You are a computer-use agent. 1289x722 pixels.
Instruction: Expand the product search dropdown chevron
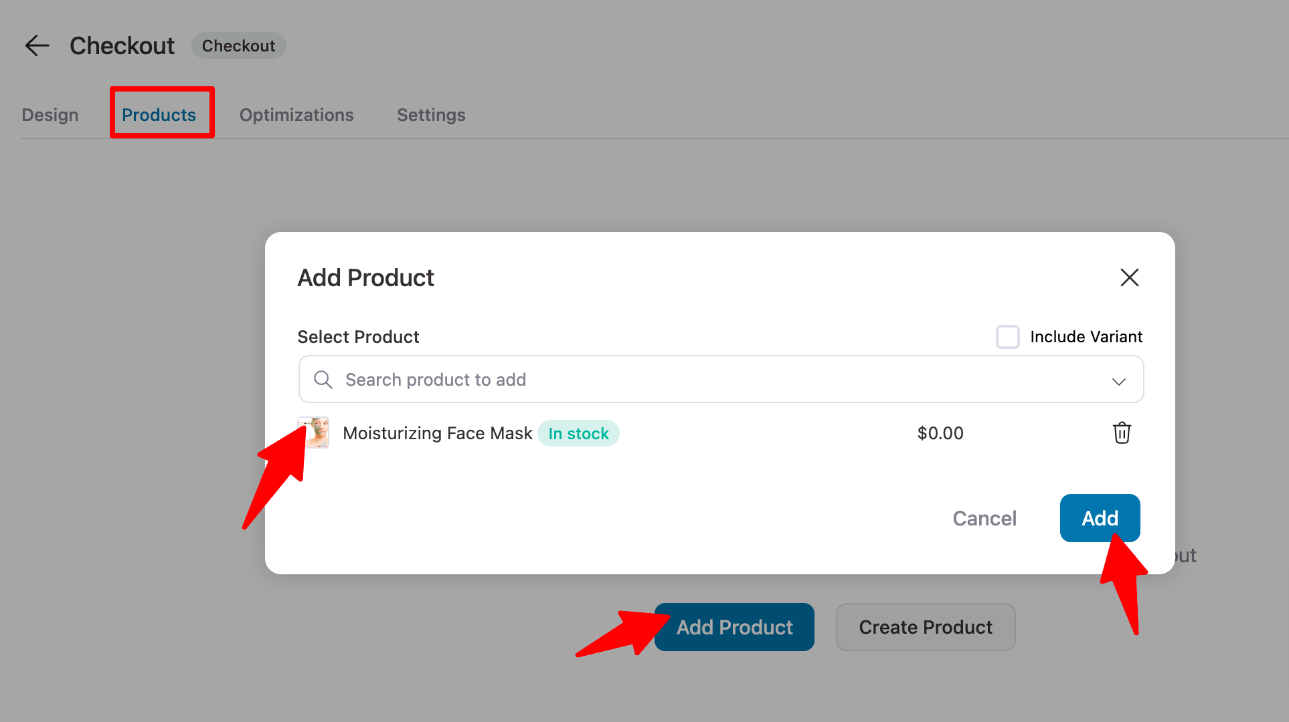[1119, 381]
